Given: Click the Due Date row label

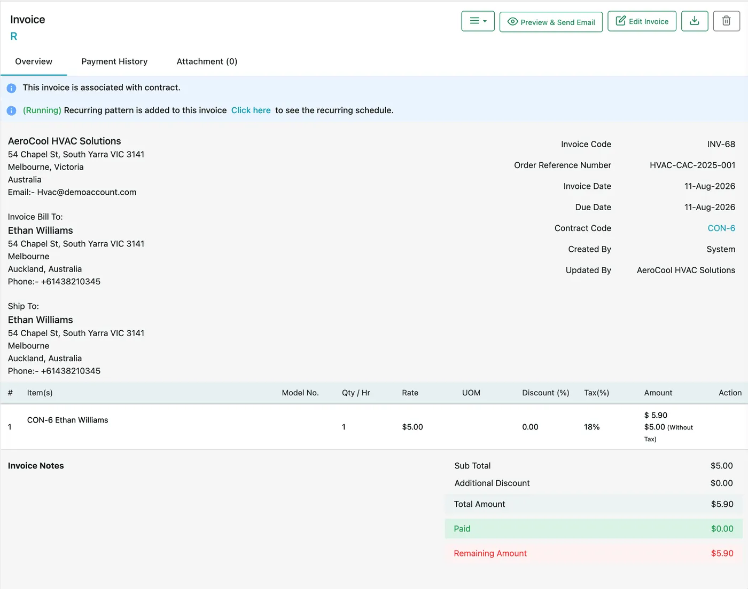Looking at the screenshot, I should [x=593, y=207].
